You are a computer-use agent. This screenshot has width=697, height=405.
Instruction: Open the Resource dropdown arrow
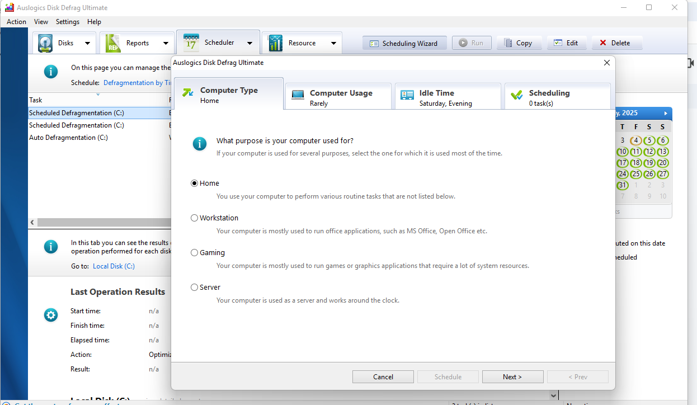pyautogui.click(x=333, y=43)
